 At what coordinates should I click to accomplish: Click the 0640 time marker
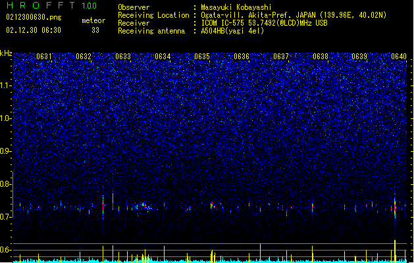[x=399, y=57]
